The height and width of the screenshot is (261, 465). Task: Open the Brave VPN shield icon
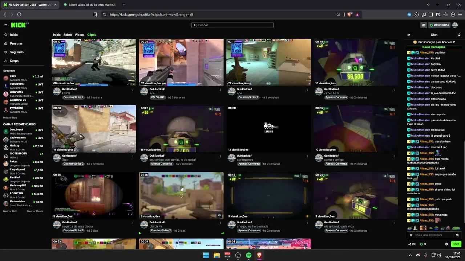[453, 14]
